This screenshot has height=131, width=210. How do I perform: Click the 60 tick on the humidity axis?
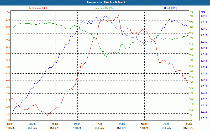point(192,55)
